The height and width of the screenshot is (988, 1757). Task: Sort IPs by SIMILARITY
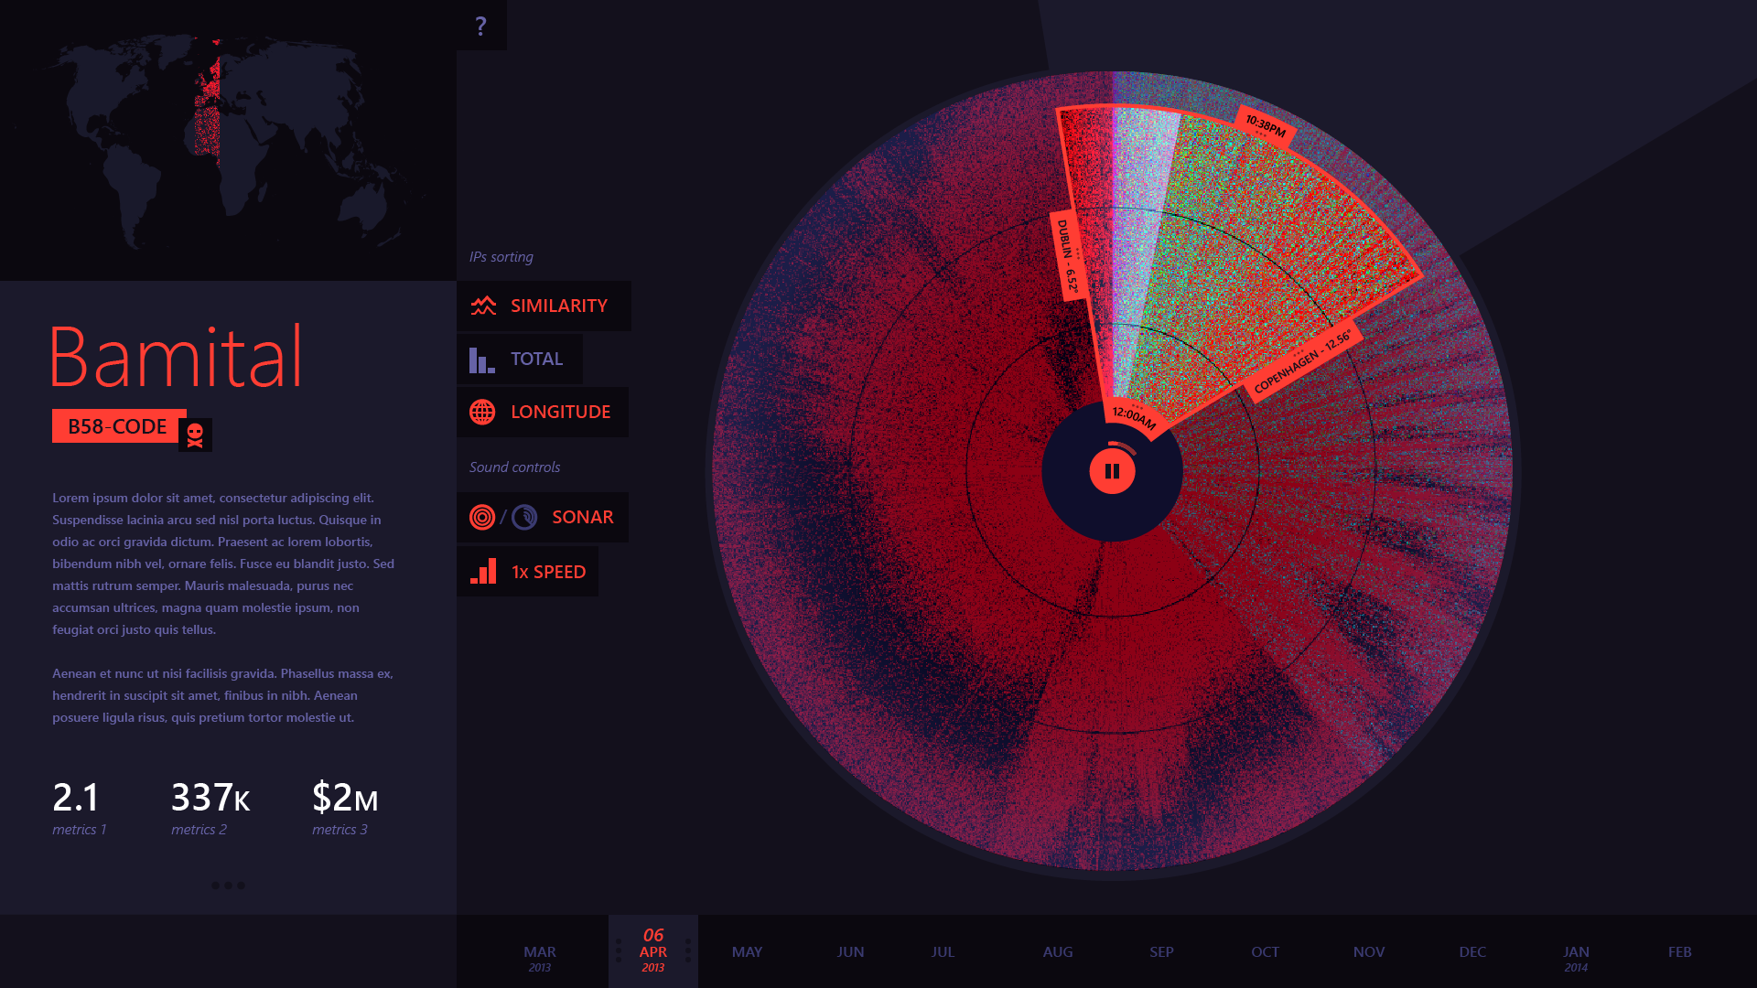(x=558, y=306)
